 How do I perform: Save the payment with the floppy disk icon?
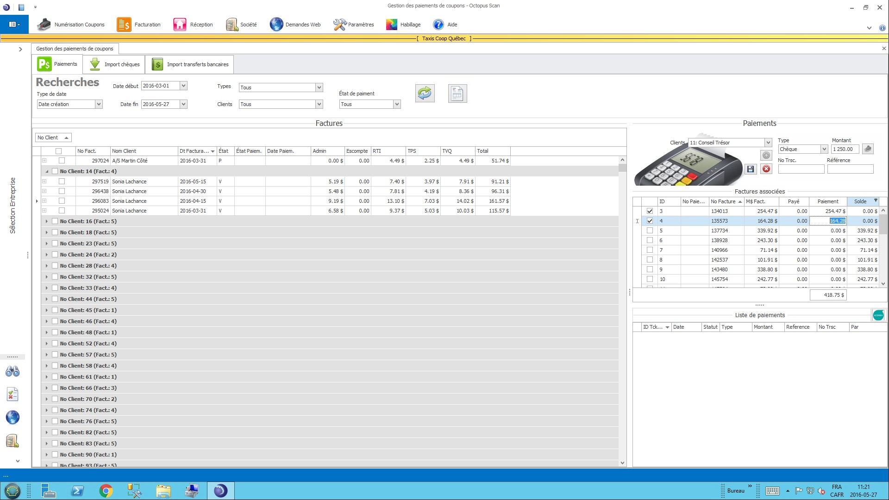(751, 169)
